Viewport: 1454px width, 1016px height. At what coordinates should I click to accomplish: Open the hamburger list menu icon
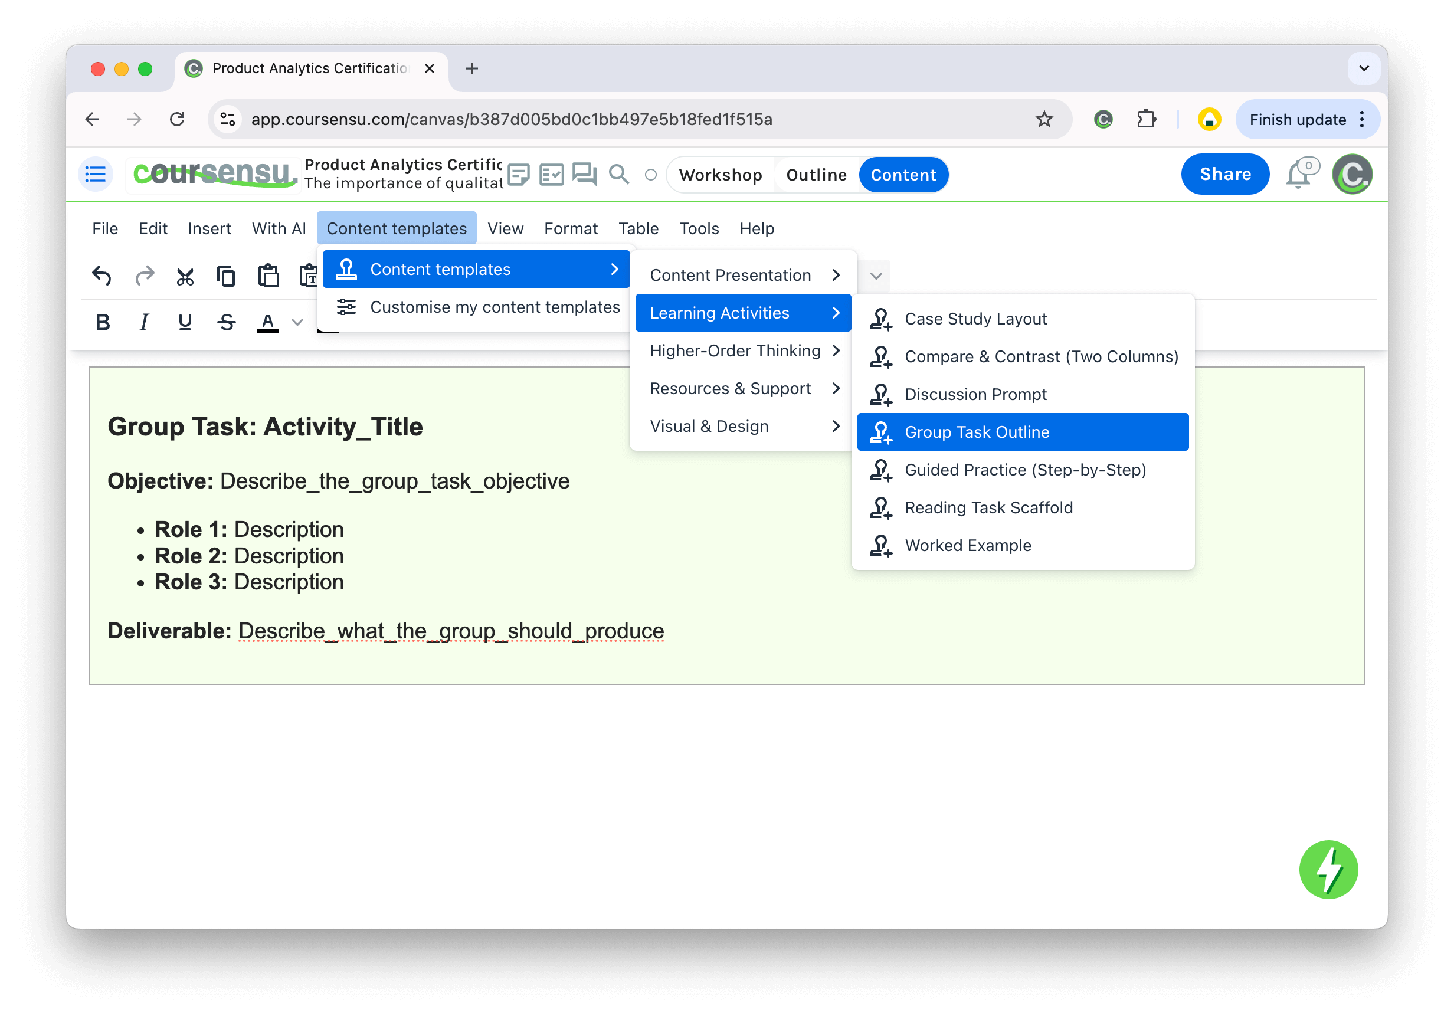click(x=96, y=174)
